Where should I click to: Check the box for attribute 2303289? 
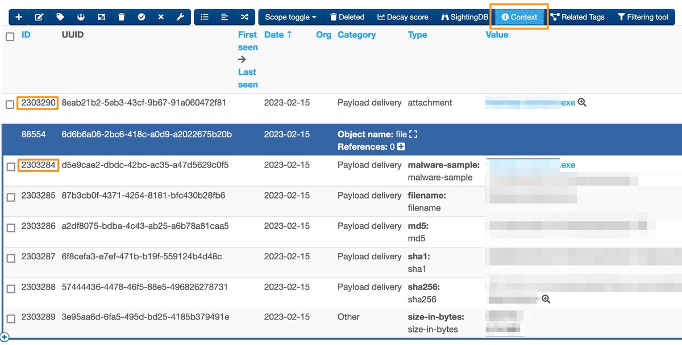[x=10, y=319]
